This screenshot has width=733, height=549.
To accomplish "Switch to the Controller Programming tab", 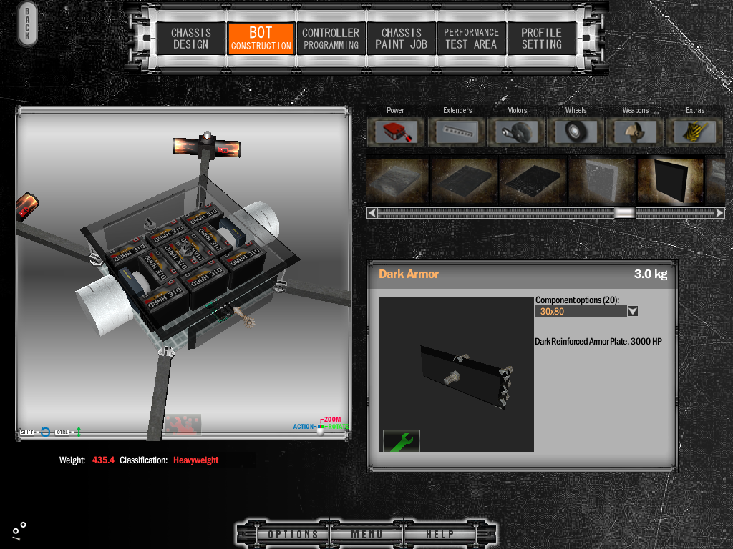I will pos(330,39).
